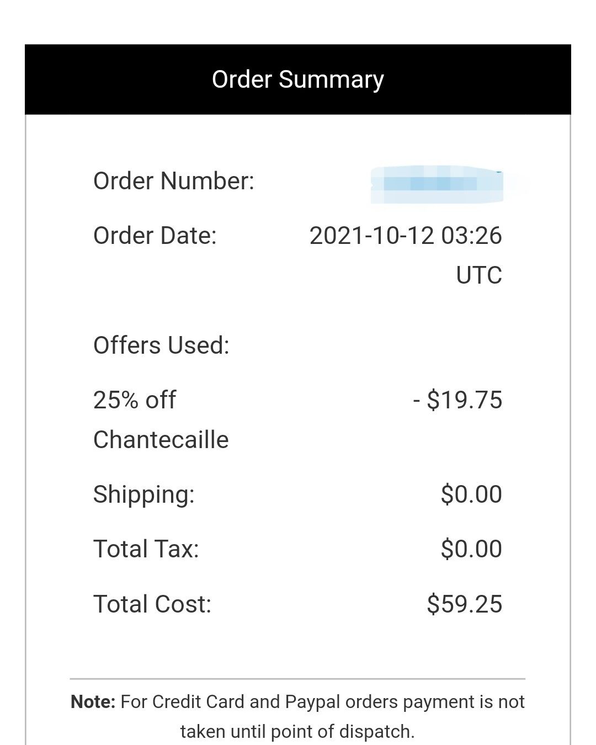Image resolution: width=596 pixels, height=745 pixels.
Task: Select the $0.00 total tax value
Action: coord(471,549)
